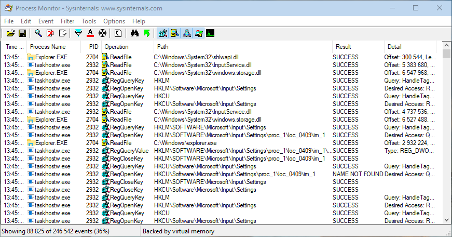Viewport: 452px width, 237px height.
Task: Click the Process Name column header
Action: click(53, 47)
